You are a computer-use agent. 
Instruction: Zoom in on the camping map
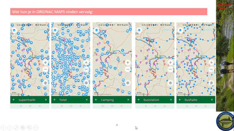pyautogui.click(x=128, y=62)
